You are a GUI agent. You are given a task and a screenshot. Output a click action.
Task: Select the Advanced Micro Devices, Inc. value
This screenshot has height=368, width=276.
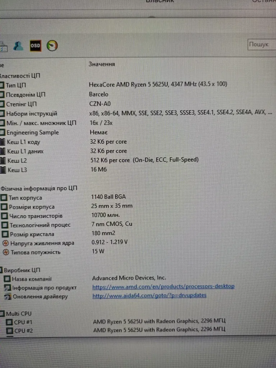coord(129,278)
